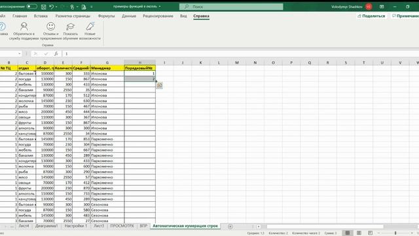Viewport: 419px width, 236px height.
Task: Click the AutoFill options icon near H column
Action: pos(159,85)
